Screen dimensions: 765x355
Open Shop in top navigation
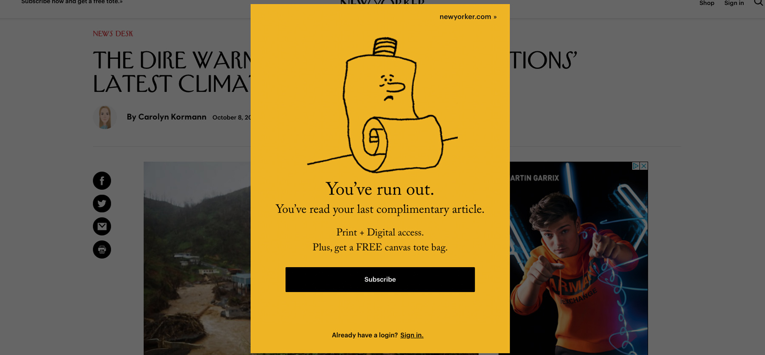(x=707, y=3)
